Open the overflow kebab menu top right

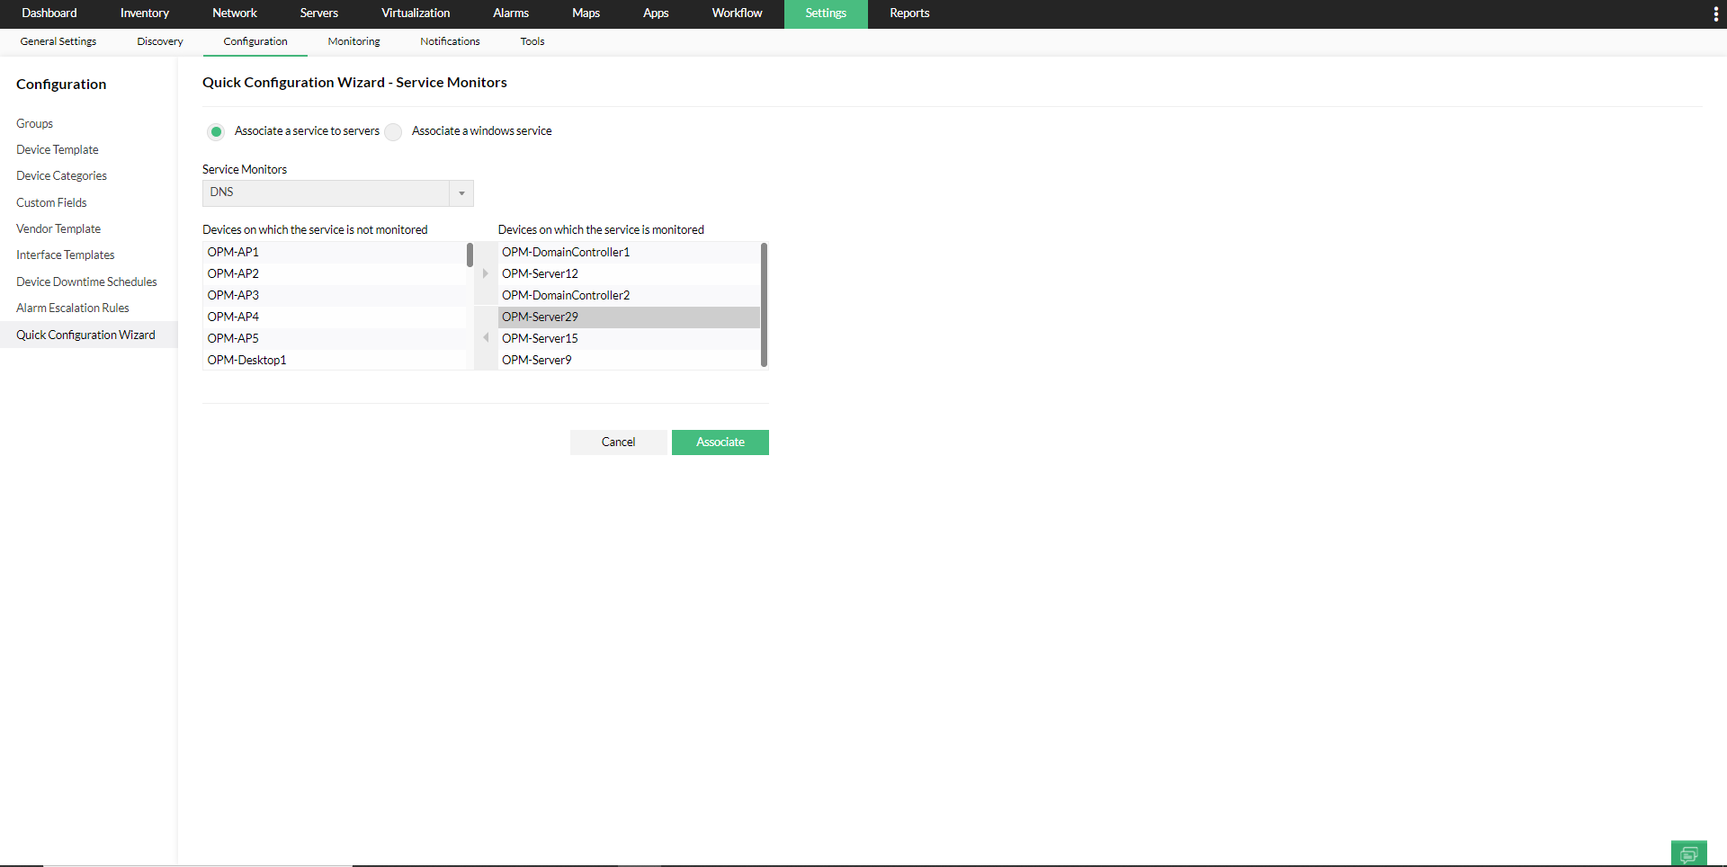[1716, 13]
